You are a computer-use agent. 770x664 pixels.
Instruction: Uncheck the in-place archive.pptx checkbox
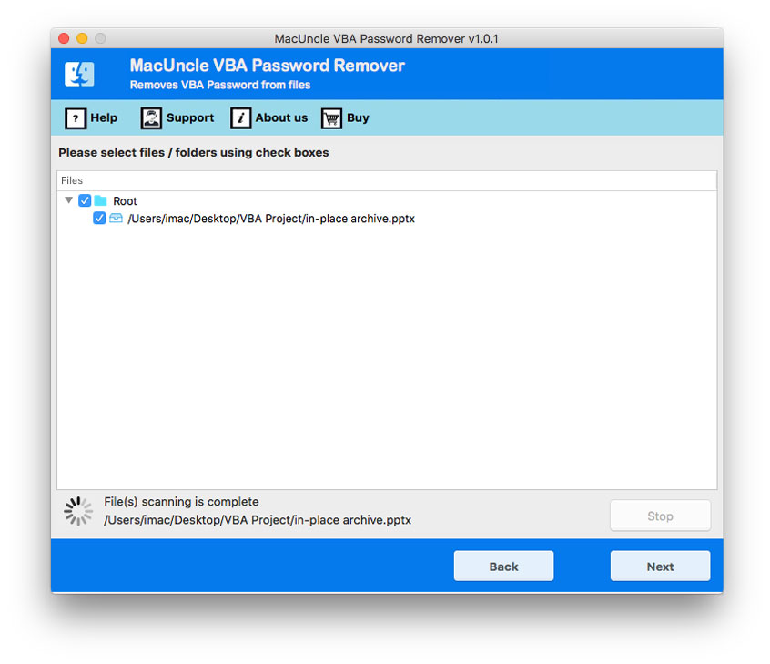pyautogui.click(x=99, y=219)
